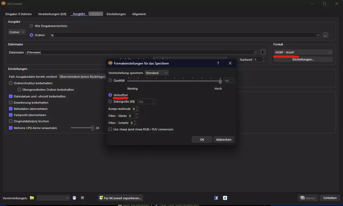Expand the output folder path dropdown
Screen dimensions: 343x206
[318, 35]
